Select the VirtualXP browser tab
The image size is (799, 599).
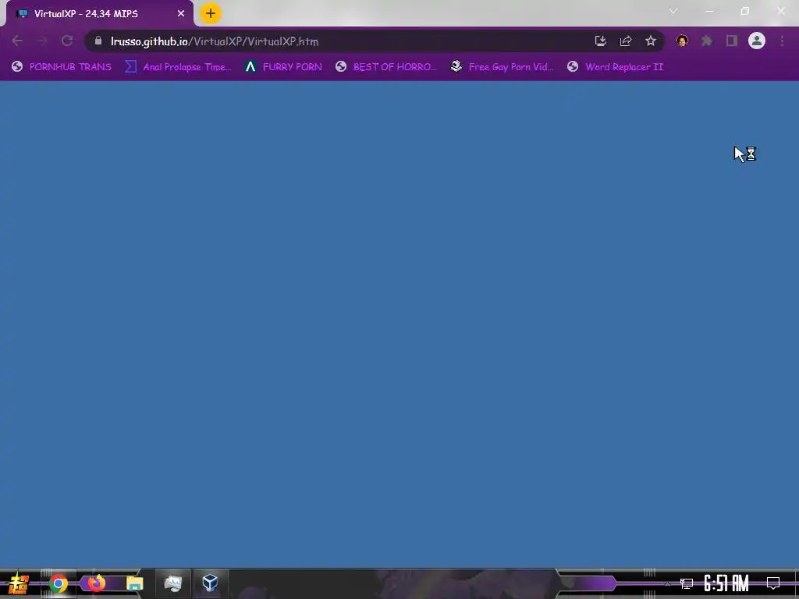[97, 14]
